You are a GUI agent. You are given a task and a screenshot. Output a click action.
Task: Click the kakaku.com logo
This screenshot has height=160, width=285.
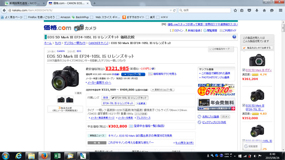[x=57, y=28]
